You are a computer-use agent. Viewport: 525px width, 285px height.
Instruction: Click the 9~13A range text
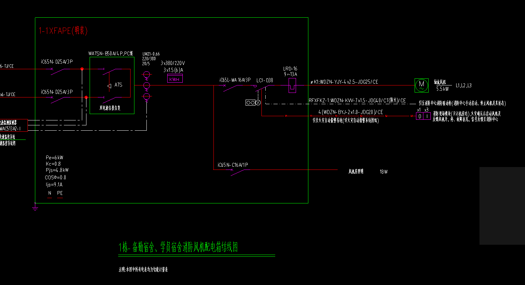(291, 75)
